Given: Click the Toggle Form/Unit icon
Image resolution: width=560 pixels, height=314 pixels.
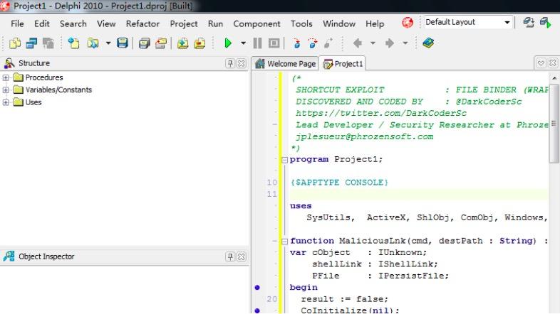Looking at the screenshot, I should click(48, 43).
